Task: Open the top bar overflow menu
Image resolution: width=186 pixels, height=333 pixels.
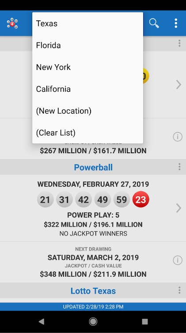Action: click(x=176, y=23)
